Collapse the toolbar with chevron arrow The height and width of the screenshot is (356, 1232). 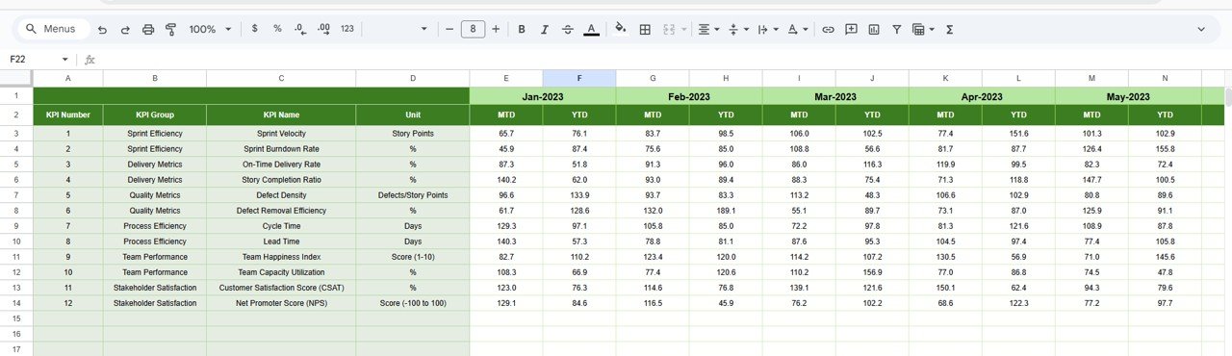[x=1201, y=30]
